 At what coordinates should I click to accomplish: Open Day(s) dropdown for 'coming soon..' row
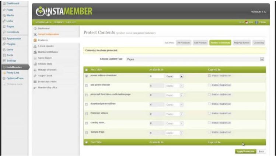tap(174, 124)
